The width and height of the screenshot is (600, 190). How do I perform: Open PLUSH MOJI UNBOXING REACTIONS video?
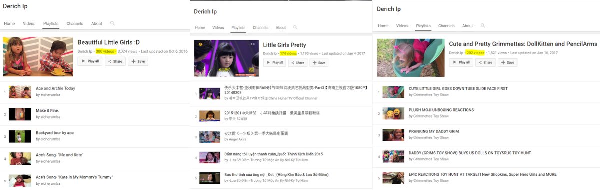tap(441, 110)
